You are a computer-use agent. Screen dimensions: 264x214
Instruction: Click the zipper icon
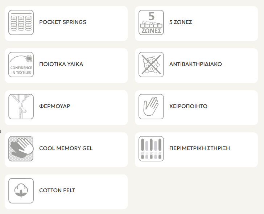21,107
